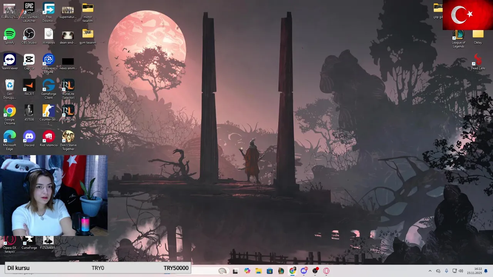Open the gym tasarım folder

coord(87,36)
